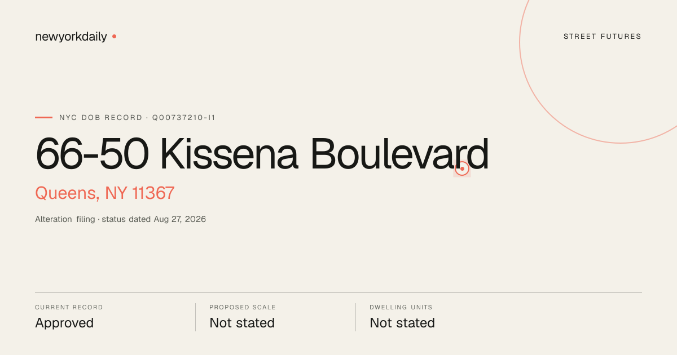
Task: Click the orange dash before NYC DOB RECORD
Action: (43, 118)
